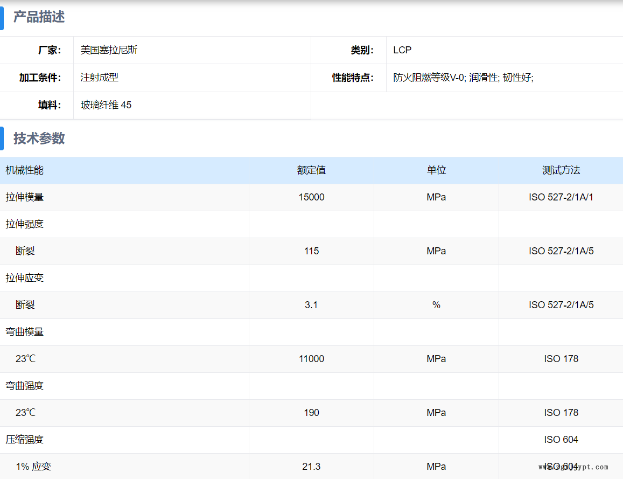Click the 测试方法 column header
Image resolution: width=623 pixels, height=479 pixels.
[x=561, y=170]
